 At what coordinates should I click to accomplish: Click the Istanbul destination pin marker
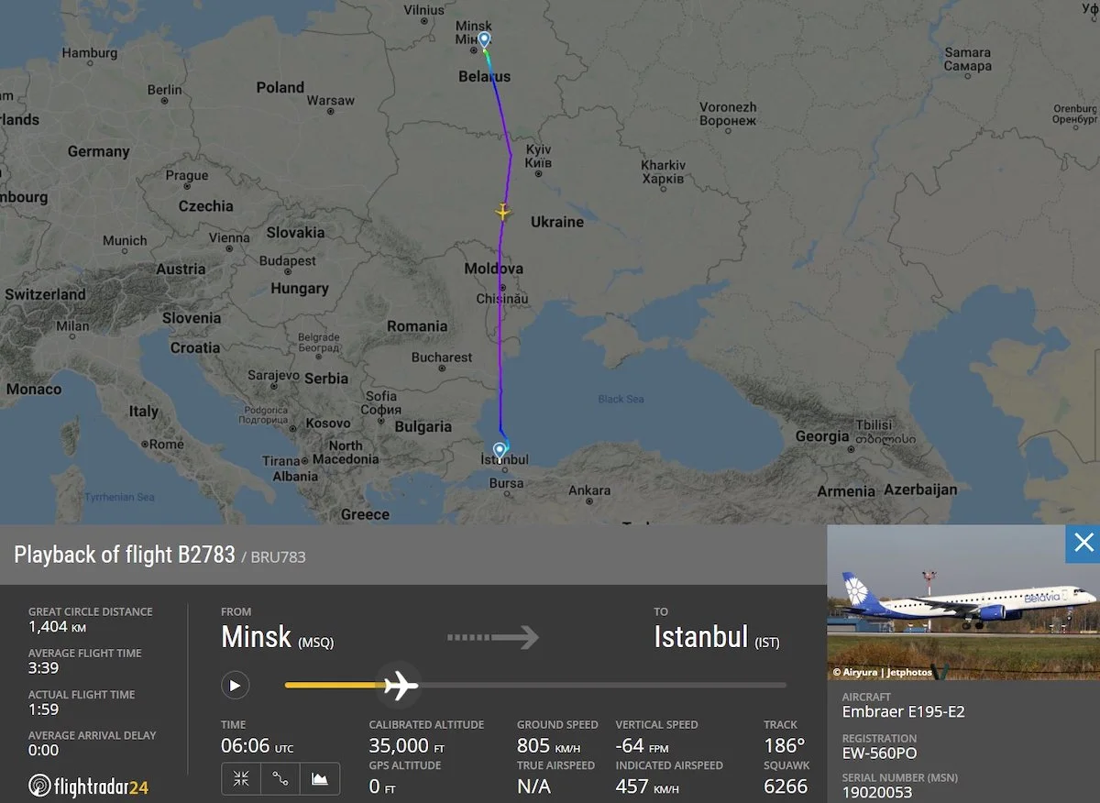(x=500, y=449)
